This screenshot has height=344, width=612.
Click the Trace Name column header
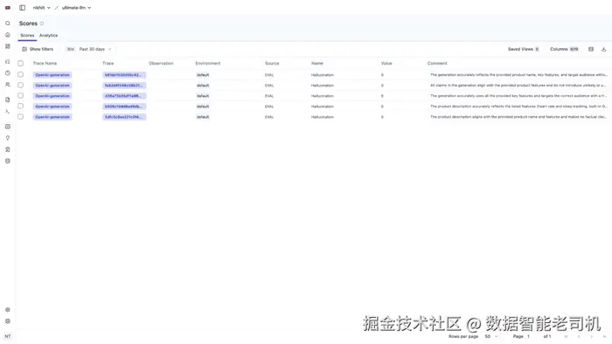45,63
